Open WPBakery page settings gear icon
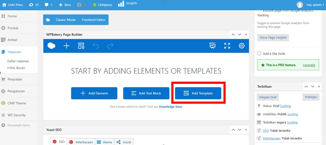 click(242, 46)
